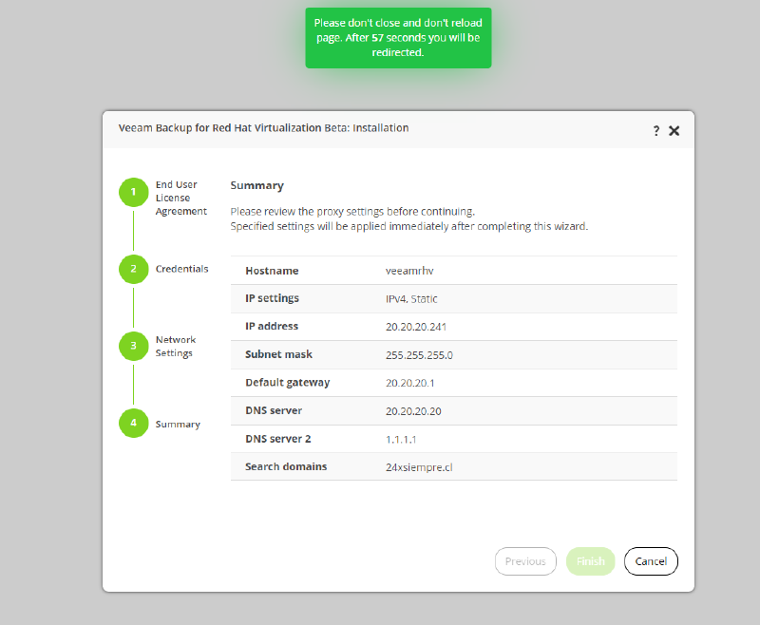Click the Subnet mask row label
This screenshot has height=625, width=760.
(x=278, y=354)
